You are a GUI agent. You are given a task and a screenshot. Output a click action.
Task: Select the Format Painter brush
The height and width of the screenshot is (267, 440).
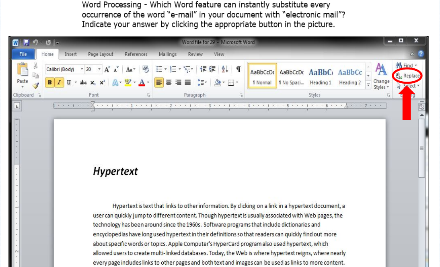(x=36, y=86)
